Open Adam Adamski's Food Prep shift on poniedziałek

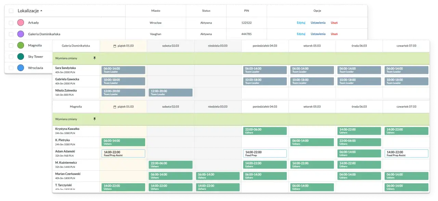coord(265,153)
